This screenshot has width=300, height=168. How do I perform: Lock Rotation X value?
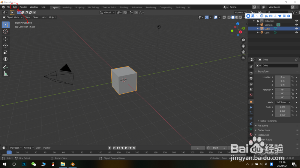292,90
